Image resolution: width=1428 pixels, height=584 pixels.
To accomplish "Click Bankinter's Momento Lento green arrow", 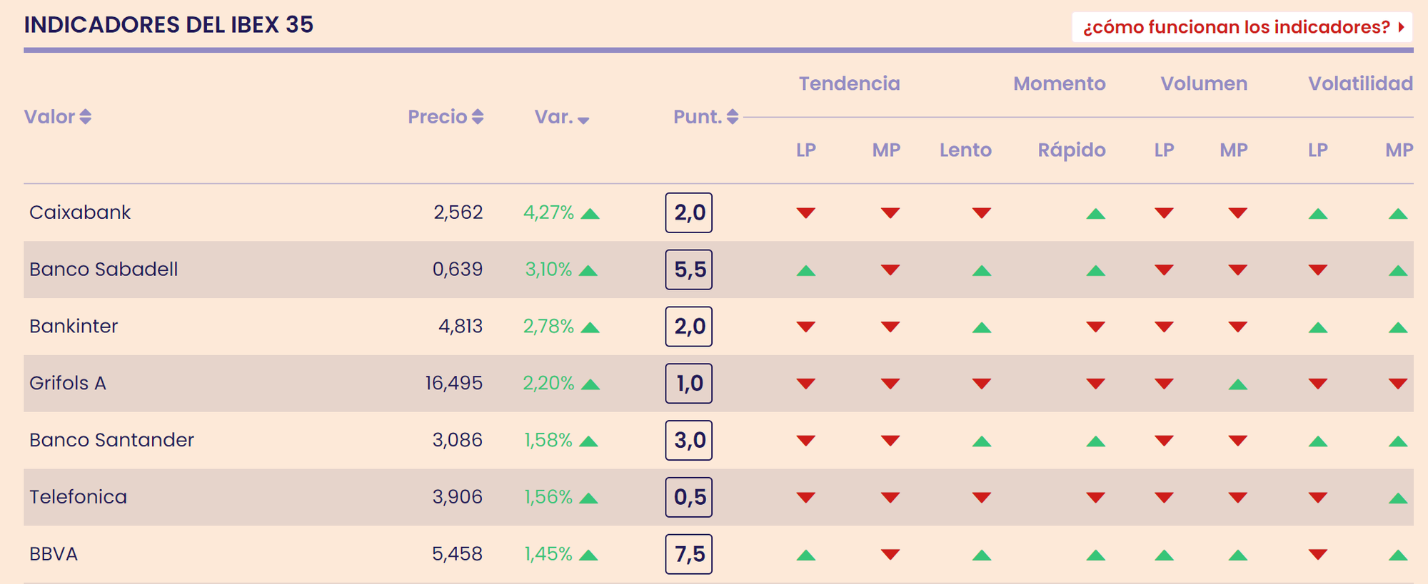I will pyautogui.click(x=982, y=328).
